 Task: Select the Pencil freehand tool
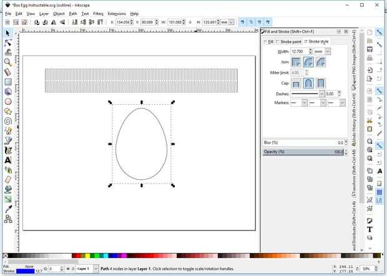pos(8,131)
